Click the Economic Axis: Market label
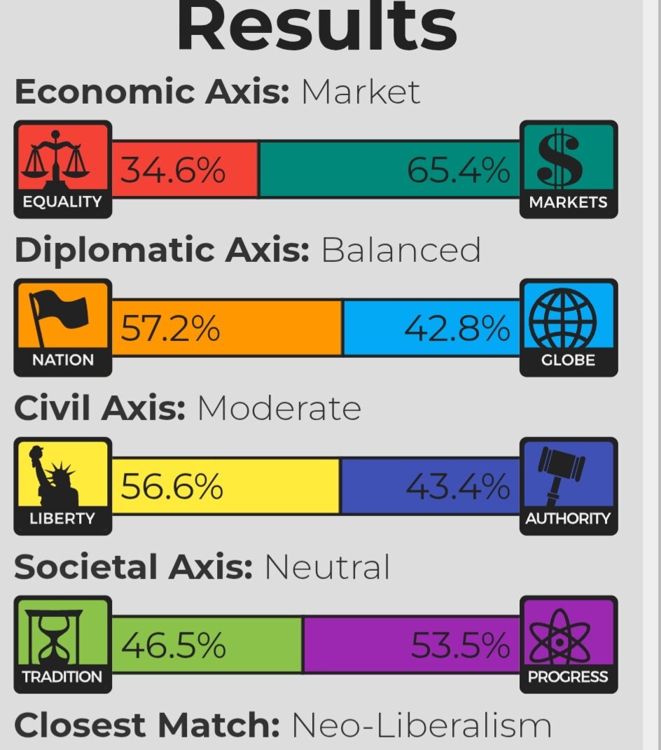This screenshot has width=661, height=750. [217, 92]
